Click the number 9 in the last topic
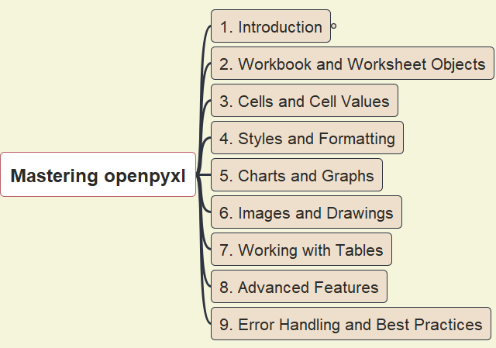The height and width of the screenshot is (348, 496). (x=224, y=325)
